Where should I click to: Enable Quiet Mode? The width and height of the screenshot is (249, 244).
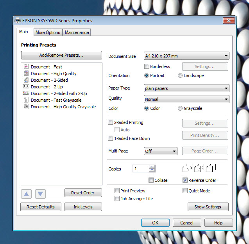pos(185,191)
